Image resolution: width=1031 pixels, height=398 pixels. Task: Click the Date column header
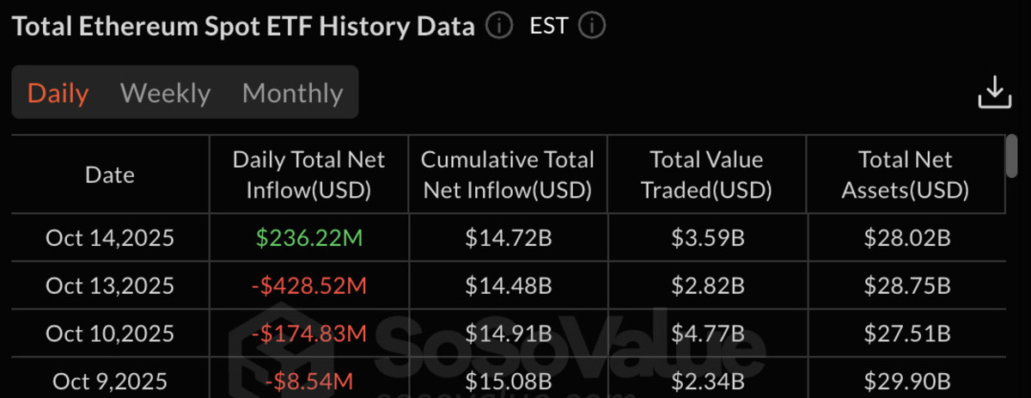coord(110,175)
